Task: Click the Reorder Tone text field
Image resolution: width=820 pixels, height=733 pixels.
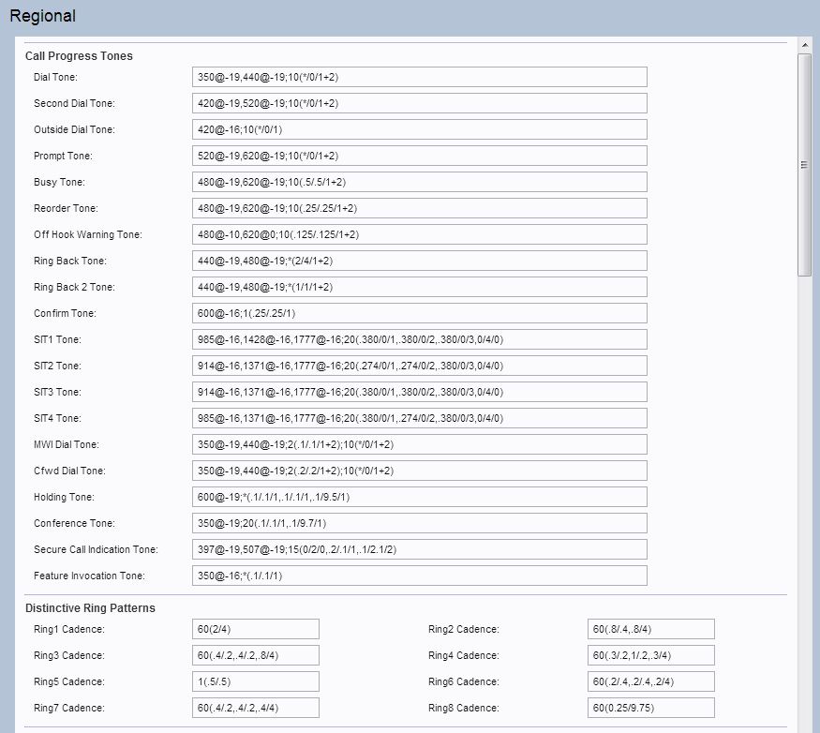Action: (x=419, y=208)
